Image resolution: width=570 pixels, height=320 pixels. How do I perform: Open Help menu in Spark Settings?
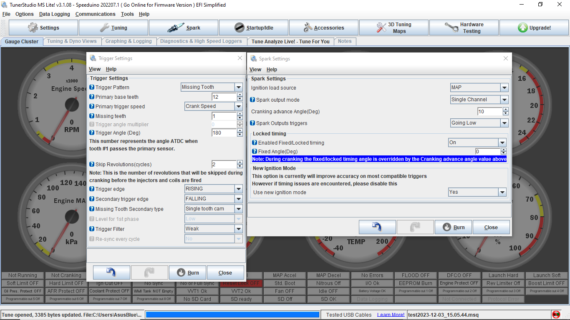pyautogui.click(x=272, y=70)
